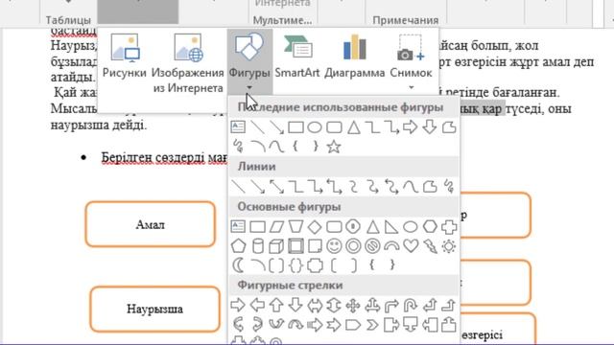Choose the diamond basic shape
This screenshot has height=345, width=614.
point(315,226)
